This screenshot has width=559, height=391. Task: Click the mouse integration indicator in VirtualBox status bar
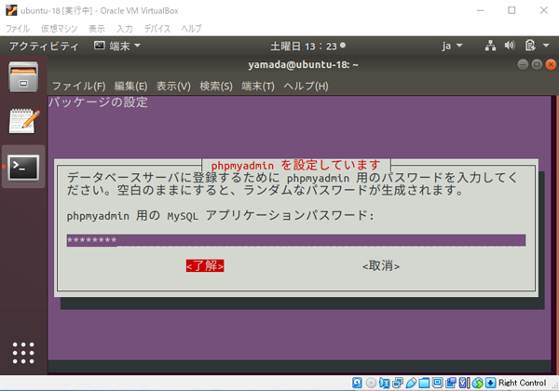point(478,383)
